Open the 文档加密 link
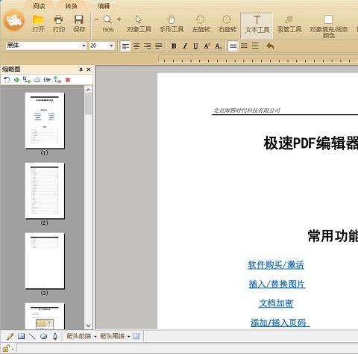The width and height of the screenshot is (358, 354). [276, 303]
